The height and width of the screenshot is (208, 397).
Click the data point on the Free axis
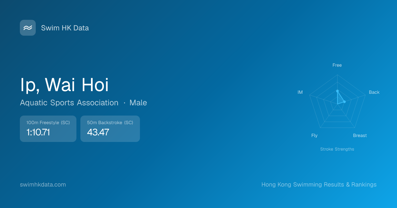(x=337, y=91)
